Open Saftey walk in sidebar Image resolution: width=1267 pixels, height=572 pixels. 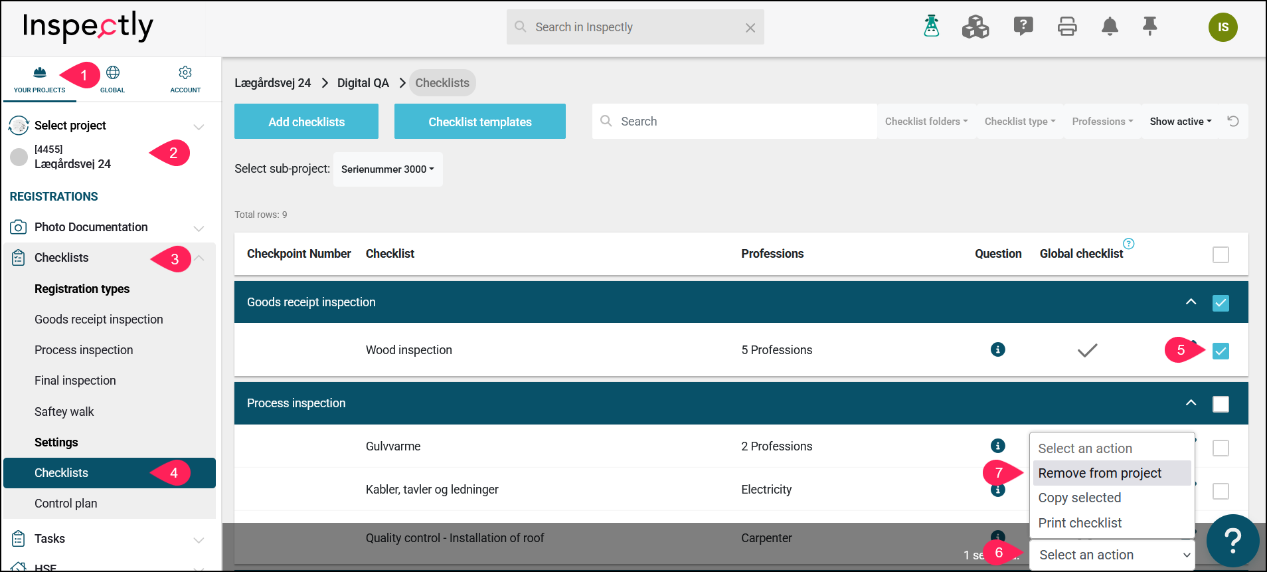(x=64, y=412)
